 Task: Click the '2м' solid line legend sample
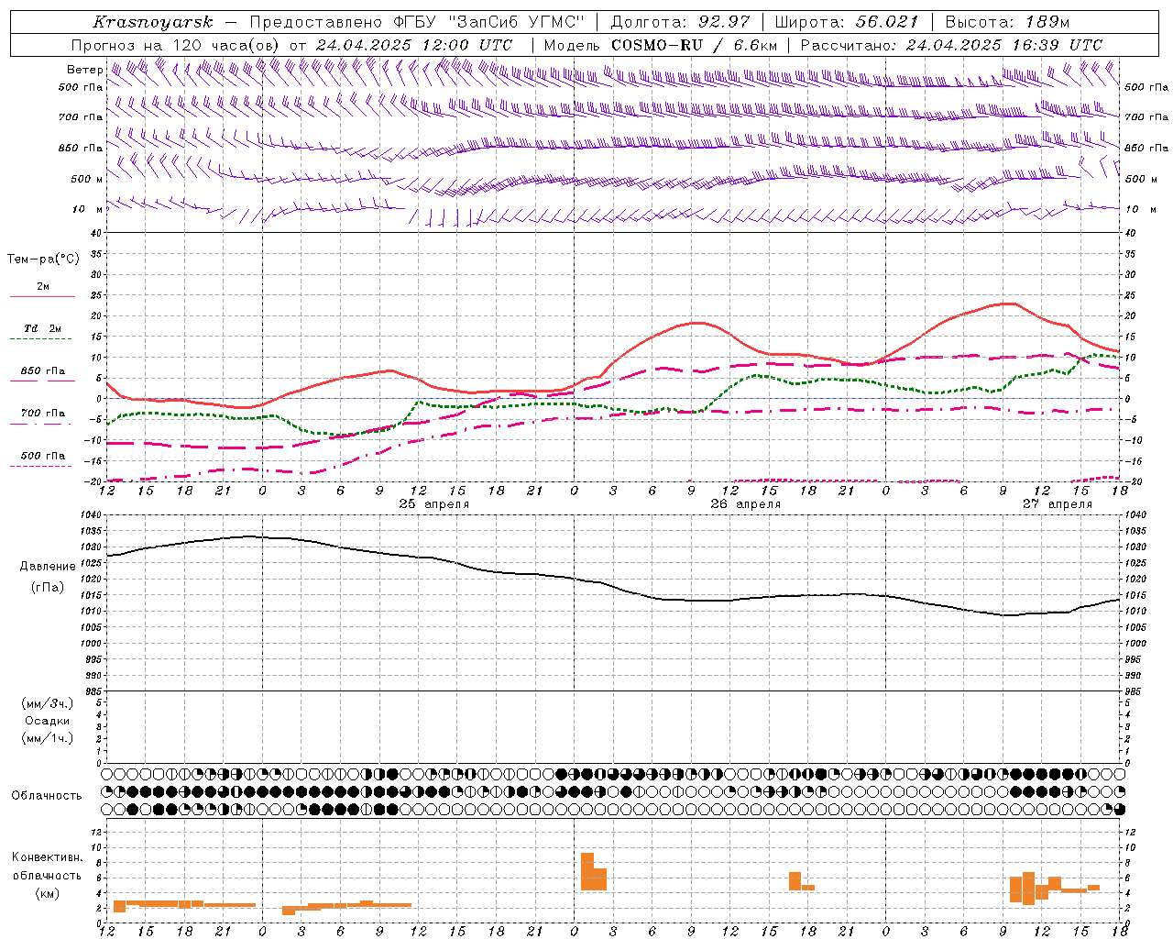[42, 296]
